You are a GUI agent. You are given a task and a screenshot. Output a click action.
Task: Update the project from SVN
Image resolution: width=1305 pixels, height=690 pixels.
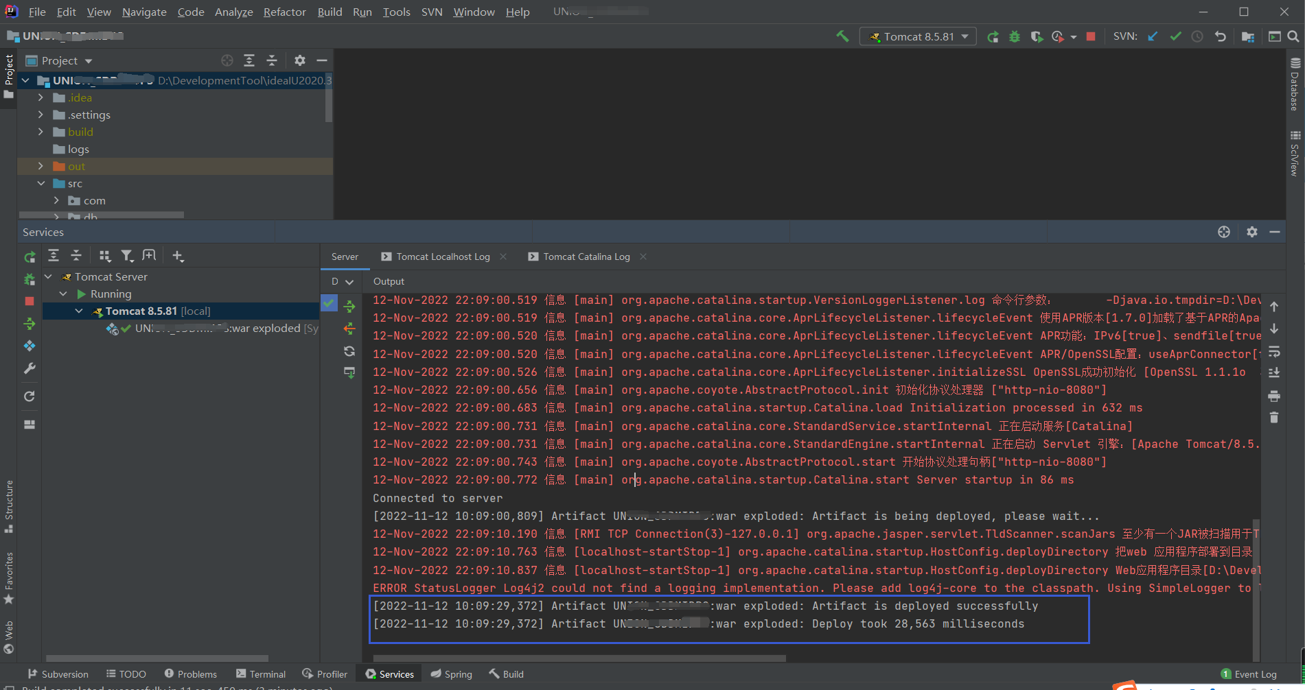1153,36
